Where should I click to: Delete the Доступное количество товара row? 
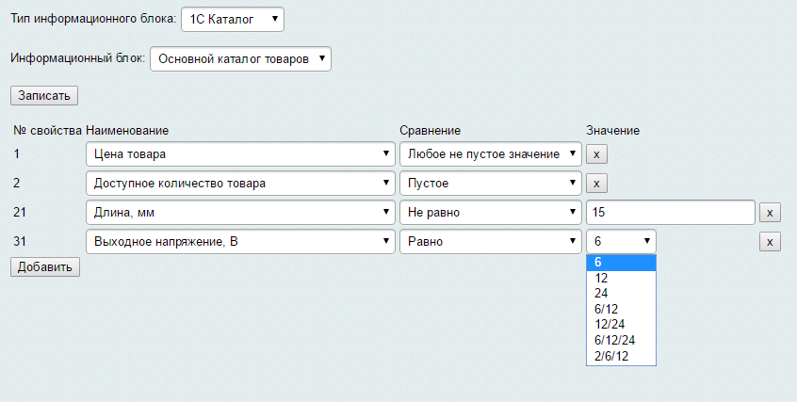tap(596, 184)
